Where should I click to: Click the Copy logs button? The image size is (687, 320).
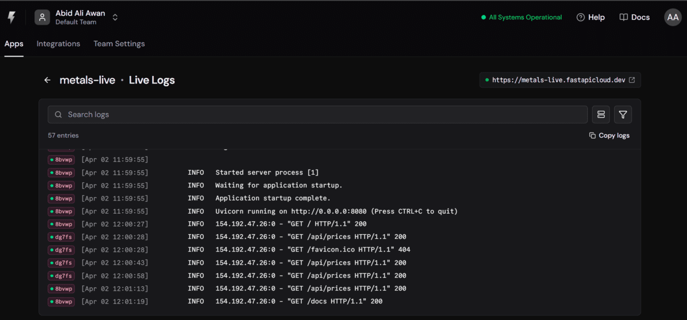pyautogui.click(x=609, y=135)
